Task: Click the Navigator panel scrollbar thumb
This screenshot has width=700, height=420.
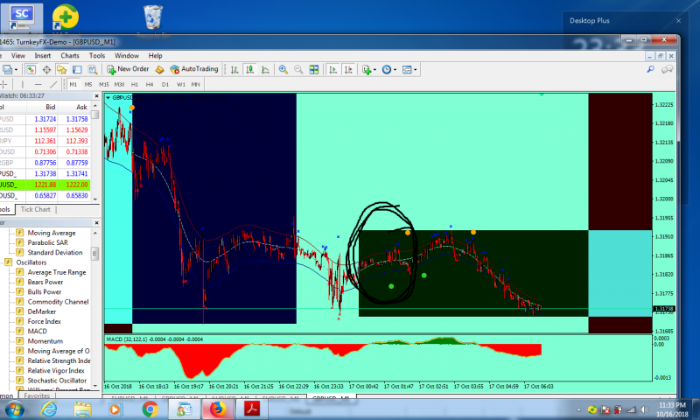Action: [94, 254]
